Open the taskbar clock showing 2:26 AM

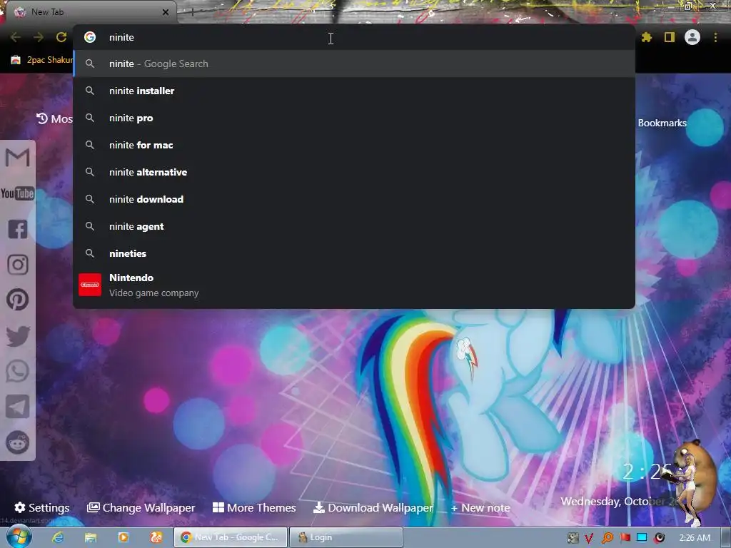(695, 538)
